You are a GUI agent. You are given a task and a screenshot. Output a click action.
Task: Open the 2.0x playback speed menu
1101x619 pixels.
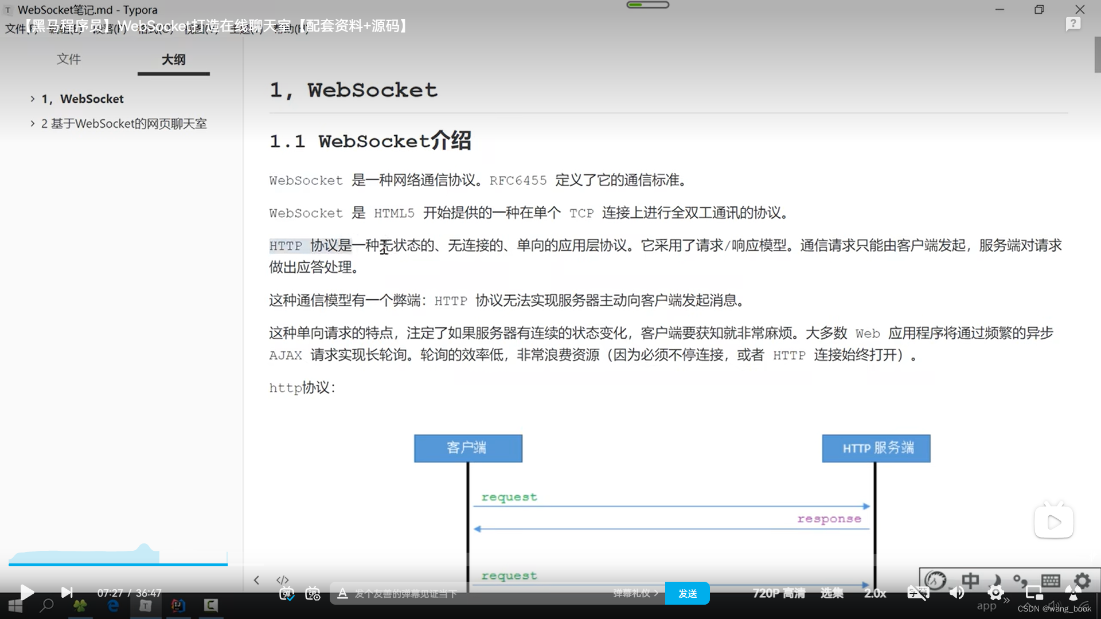point(874,593)
